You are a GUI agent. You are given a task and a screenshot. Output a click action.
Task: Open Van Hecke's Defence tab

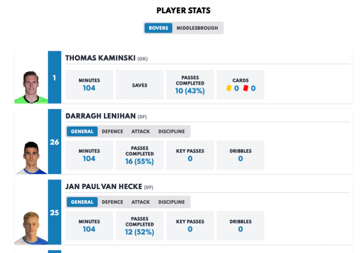pyautogui.click(x=112, y=202)
